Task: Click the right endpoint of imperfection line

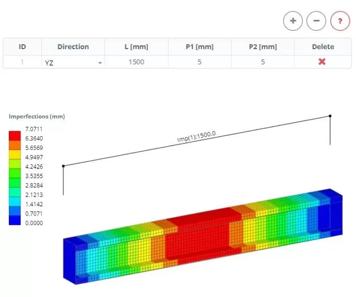Action: point(330,116)
